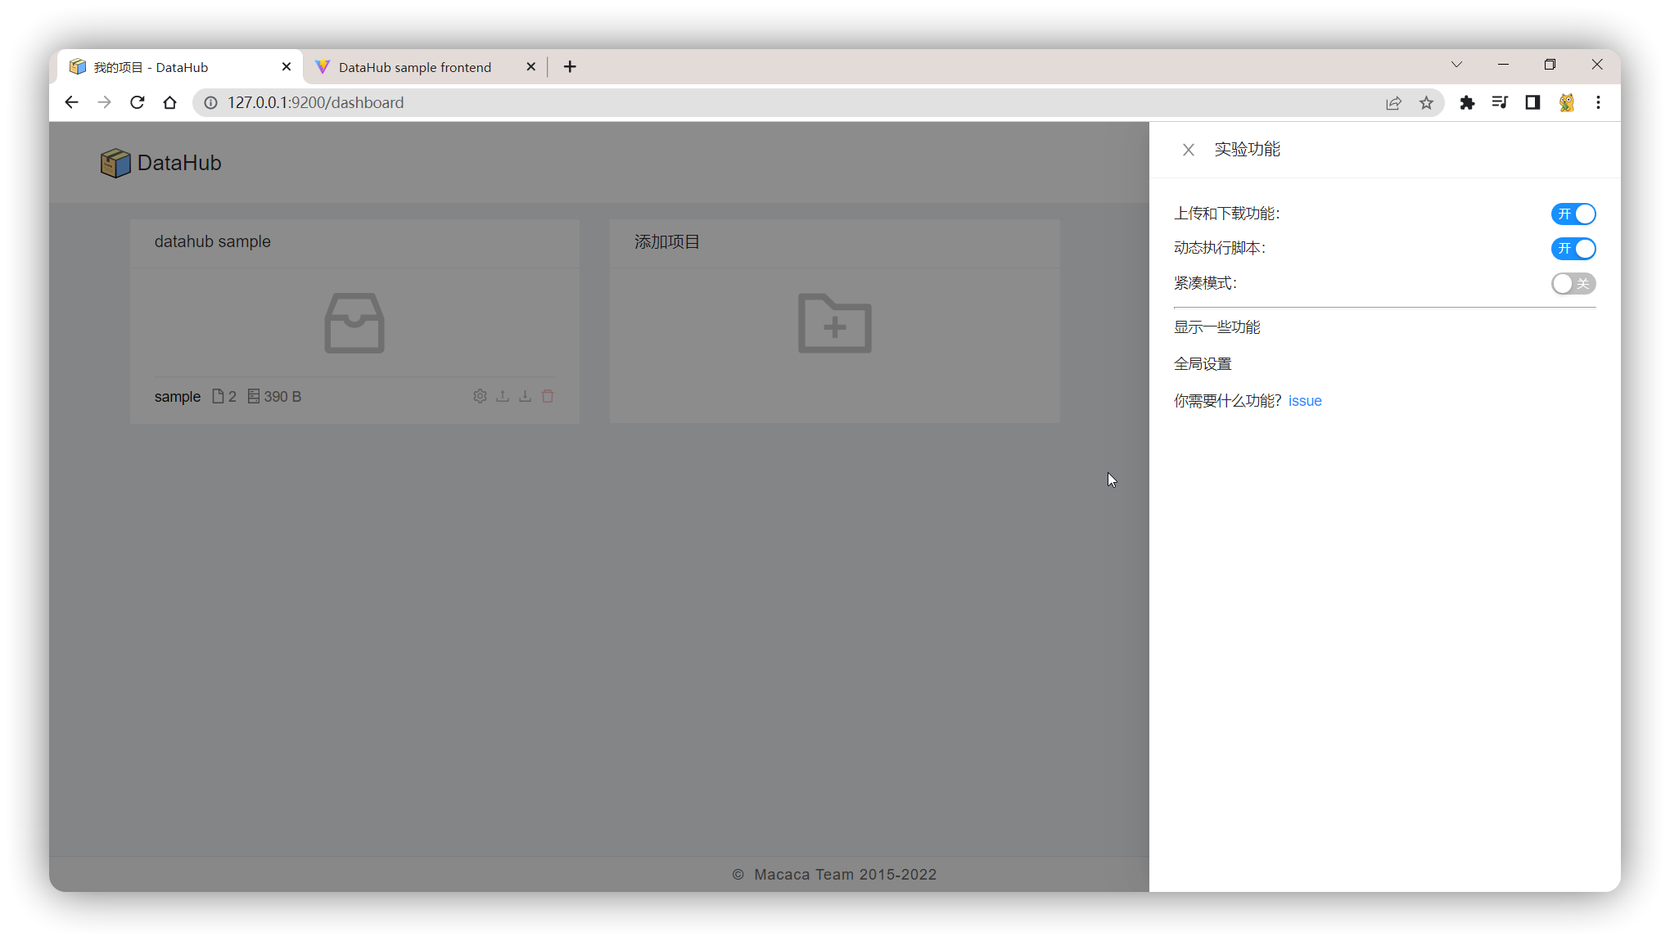Delete sample project with red trash icon
Viewport: 1670px width, 941px height.
(548, 396)
